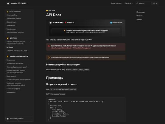Image resolution: width=165 pixels, height=124 pixels.
Task: Click Получить конкретный промокод subheading
Action: pos(62,84)
